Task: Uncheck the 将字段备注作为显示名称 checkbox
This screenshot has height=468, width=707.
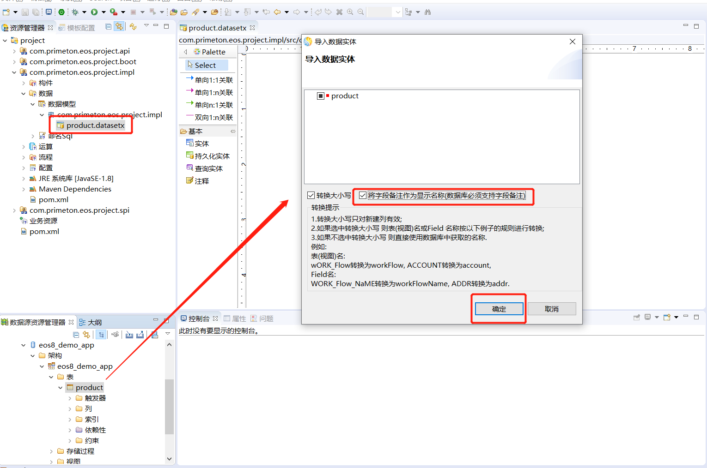Action: 363,195
